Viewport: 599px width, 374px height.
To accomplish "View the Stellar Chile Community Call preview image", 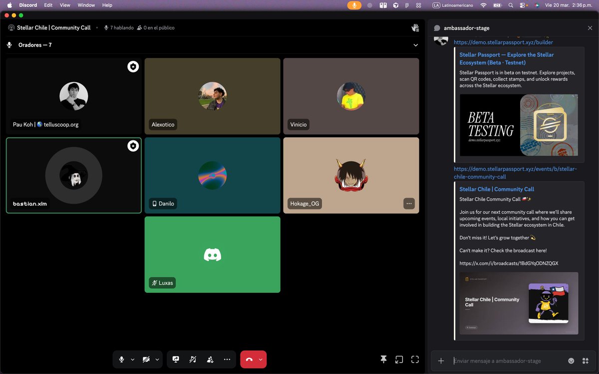I will pyautogui.click(x=519, y=303).
